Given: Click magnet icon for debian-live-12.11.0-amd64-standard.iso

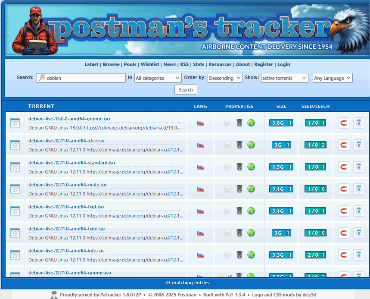Looking at the screenshot, I should (344, 167).
